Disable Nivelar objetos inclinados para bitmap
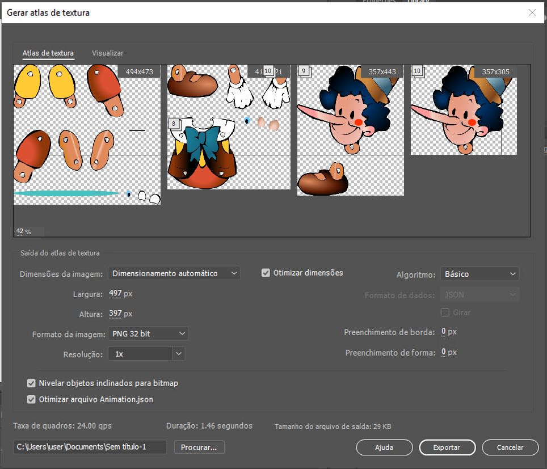This screenshot has width=547, height=469. pyautogui.click(x=31, y=383)
